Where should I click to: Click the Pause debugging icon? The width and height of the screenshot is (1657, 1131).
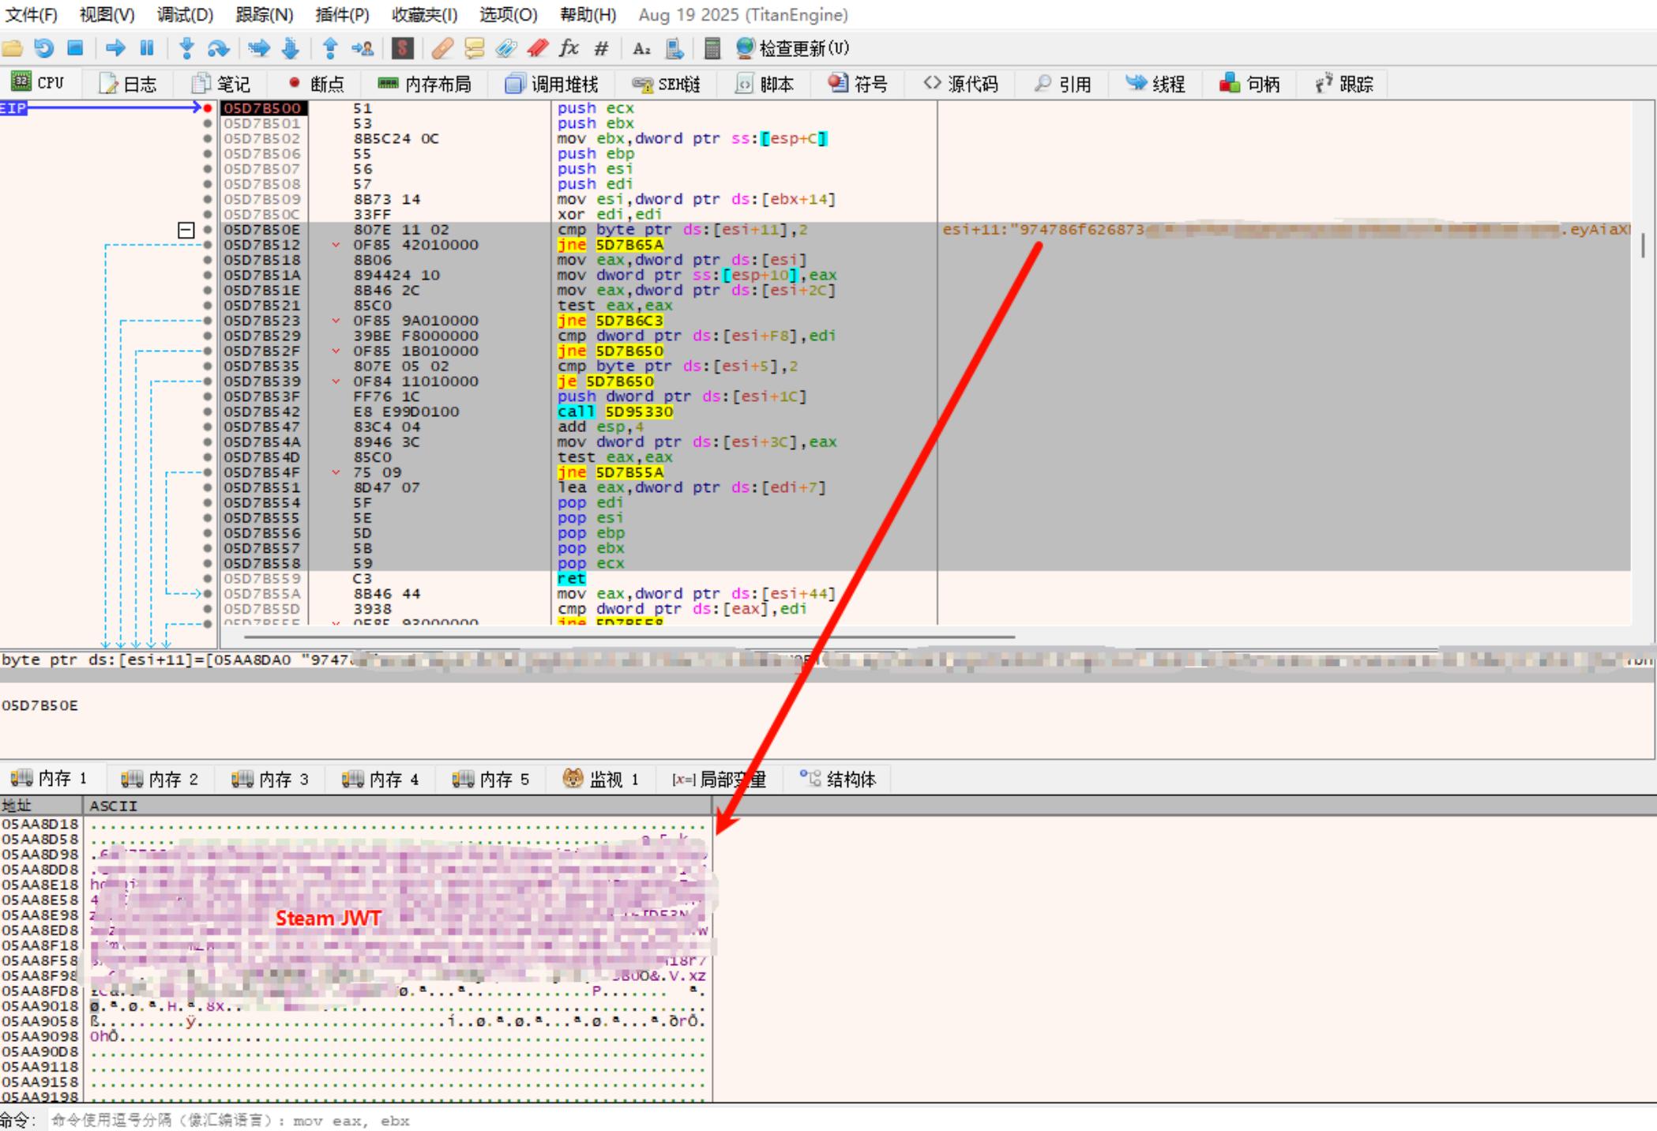pos(147,48)
